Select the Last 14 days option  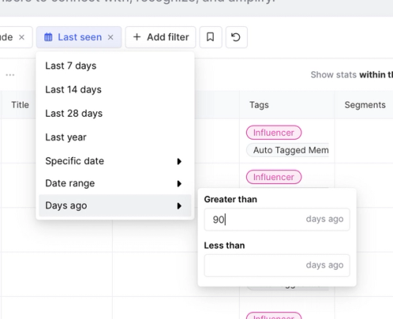[x=115, y=90]
